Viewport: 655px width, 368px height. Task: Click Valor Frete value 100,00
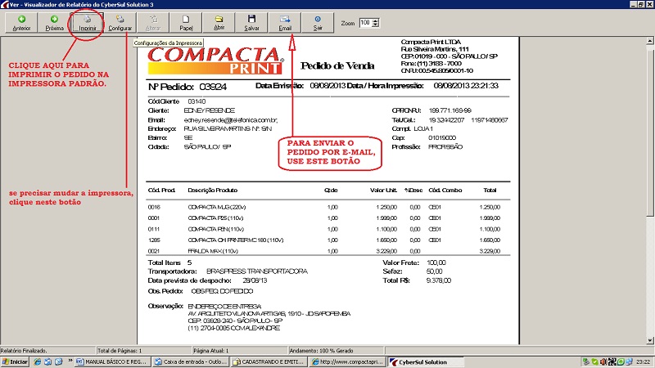[x=436, y=263]
